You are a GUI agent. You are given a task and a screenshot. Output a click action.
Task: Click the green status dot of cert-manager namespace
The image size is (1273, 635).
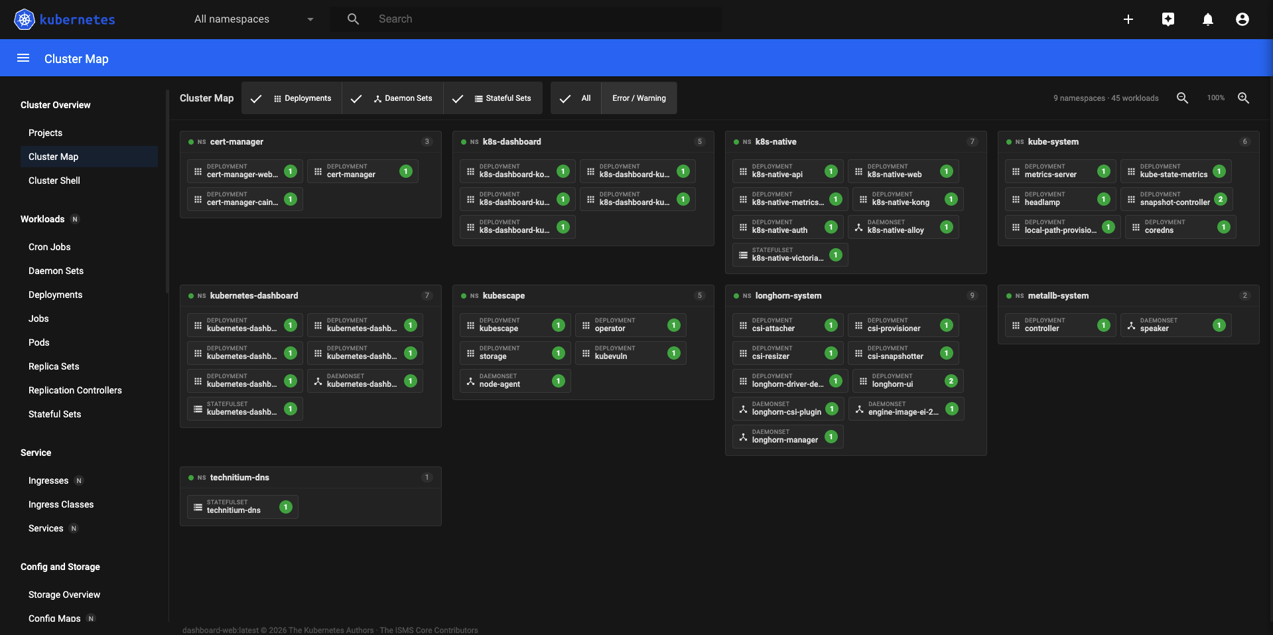tap(191, 142)
